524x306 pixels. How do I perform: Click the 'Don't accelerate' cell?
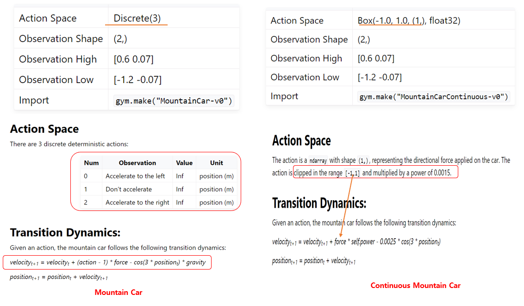[x=129, y=189]
